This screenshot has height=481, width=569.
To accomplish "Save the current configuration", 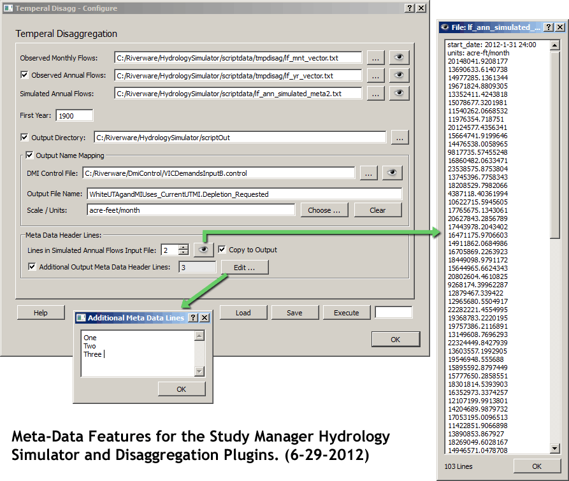I will pos(294,313).
